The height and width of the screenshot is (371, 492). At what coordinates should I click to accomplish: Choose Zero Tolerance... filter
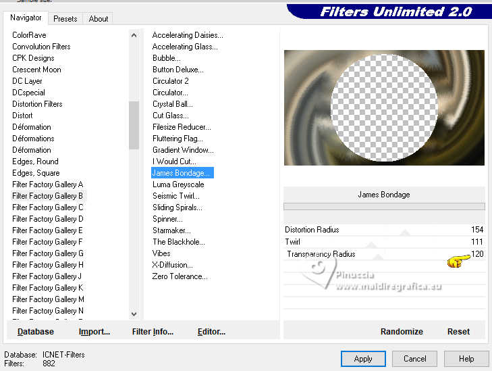click(x=180, y=276)
